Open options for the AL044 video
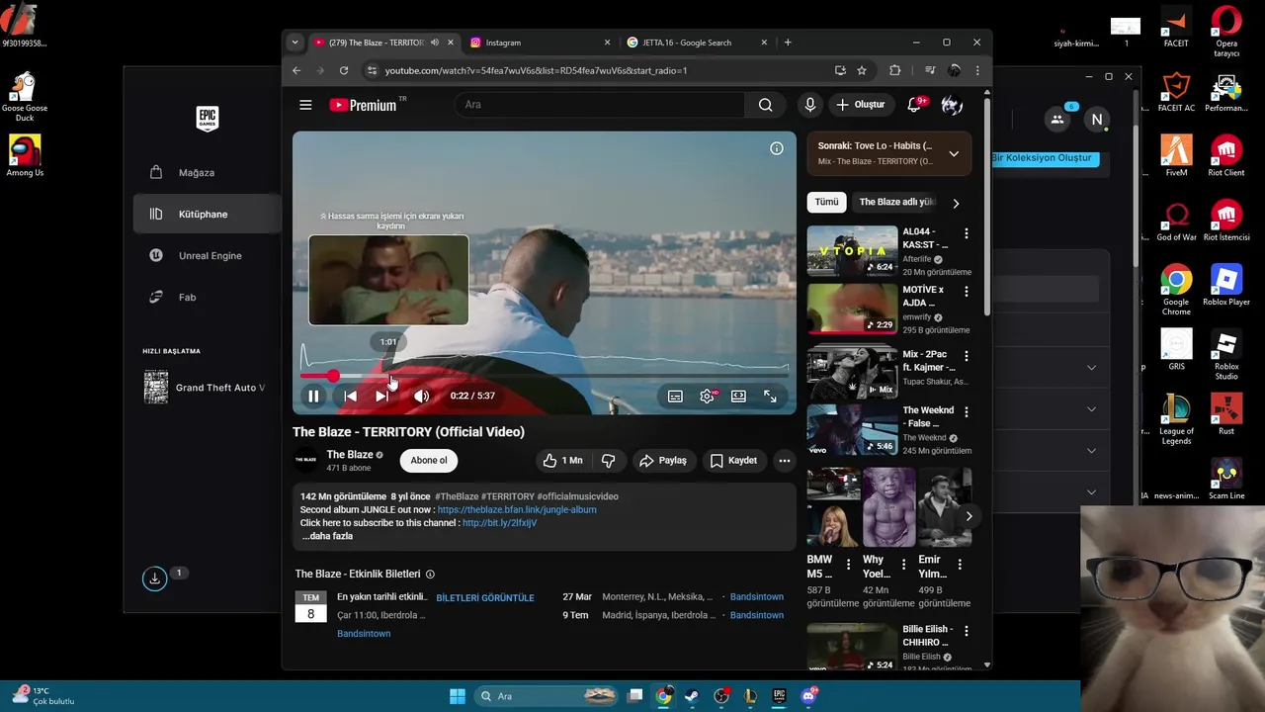1265x712 pixels. [967, 233]
